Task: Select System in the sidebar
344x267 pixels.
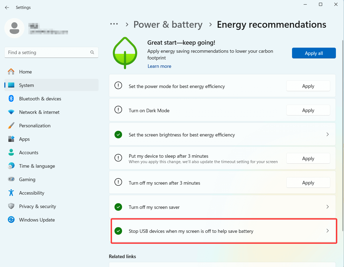Action: tap(26, 85)
